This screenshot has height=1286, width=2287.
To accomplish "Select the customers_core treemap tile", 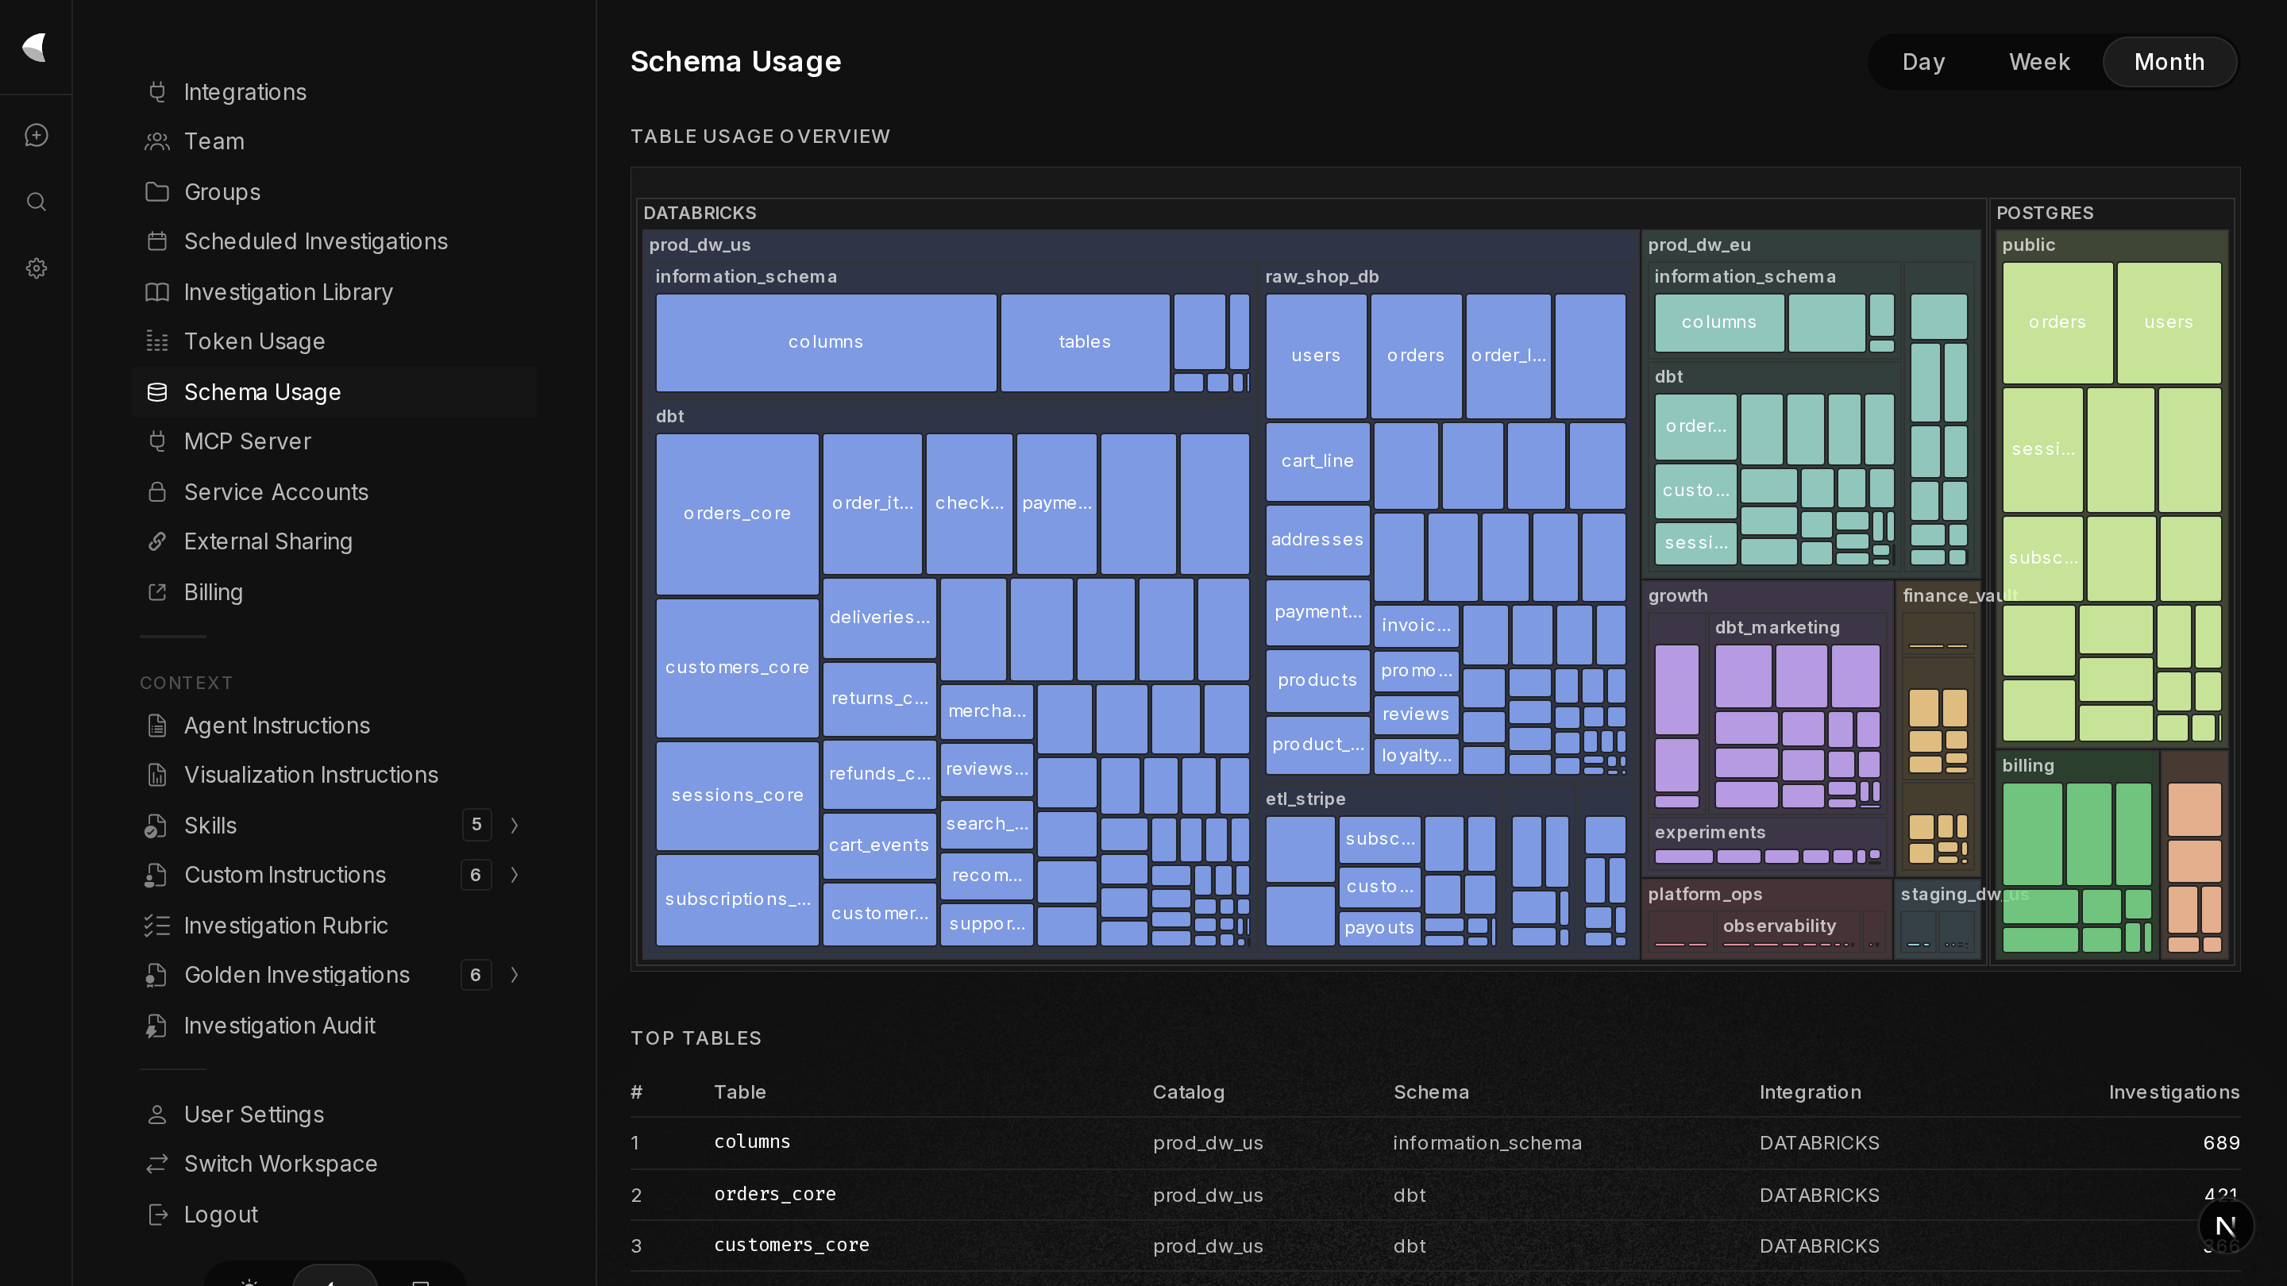I will [737, 668].
